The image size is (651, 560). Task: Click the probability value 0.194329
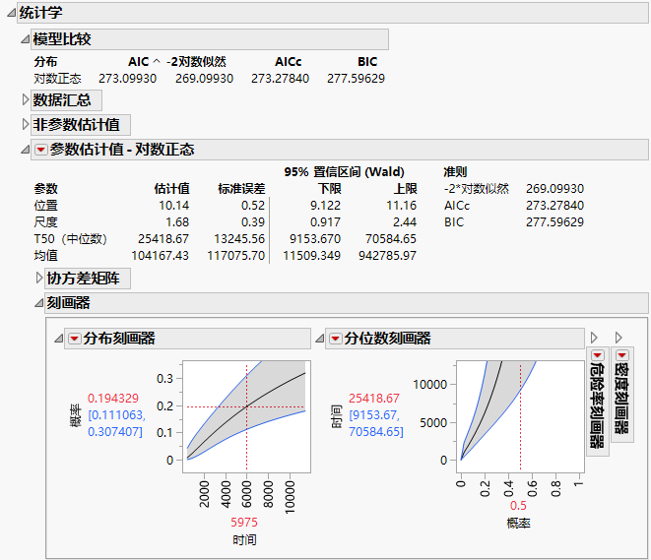(x=113, y=399)
